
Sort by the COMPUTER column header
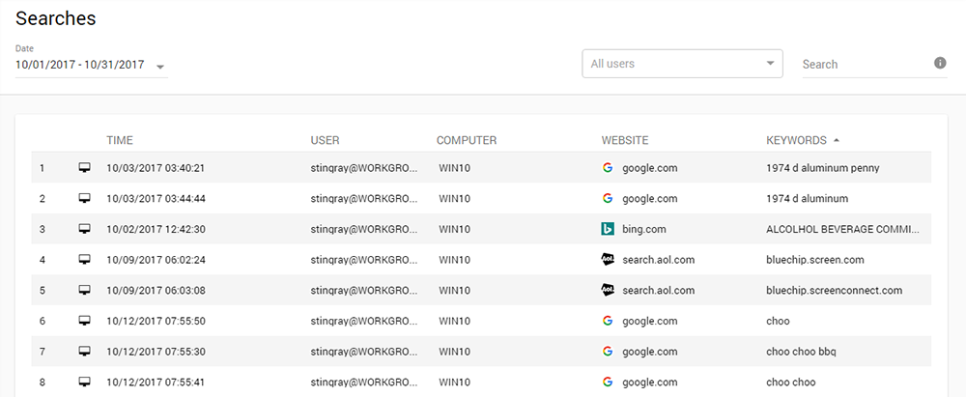coord(466,140)
